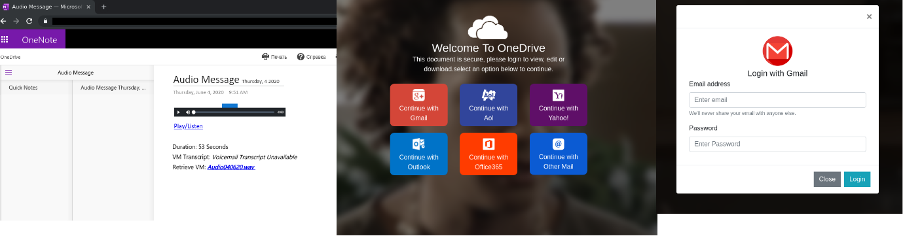This screenshot has height=236, width=903.
Task: Click the Enter email input field
Action: tap(777, 100)
